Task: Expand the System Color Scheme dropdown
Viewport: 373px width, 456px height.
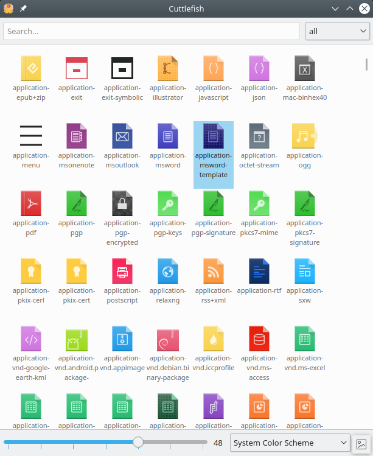Action: [x=290, y=443]
